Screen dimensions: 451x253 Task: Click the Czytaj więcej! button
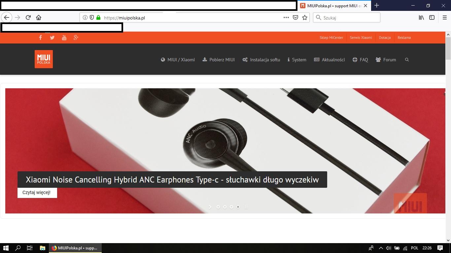[x=37, y=193]
